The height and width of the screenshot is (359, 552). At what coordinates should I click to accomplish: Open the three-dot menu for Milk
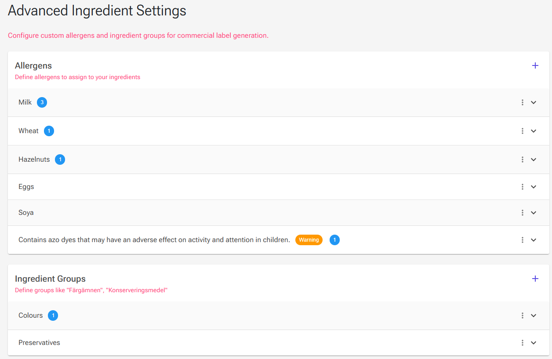tap(522, 102)
